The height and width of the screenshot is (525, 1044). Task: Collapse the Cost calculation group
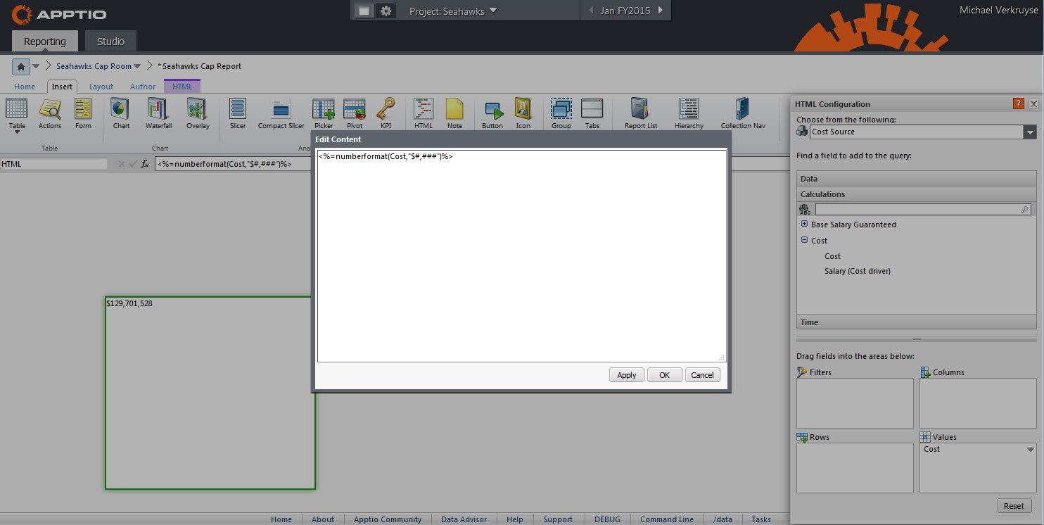[x=804, y=239]
